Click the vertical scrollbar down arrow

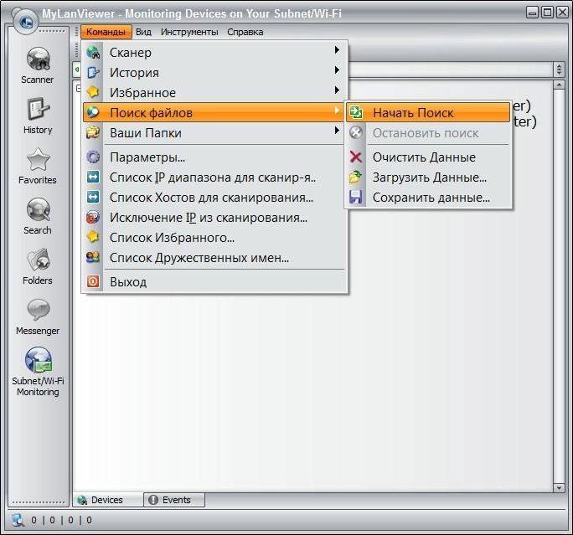click(x=559, y=487)
